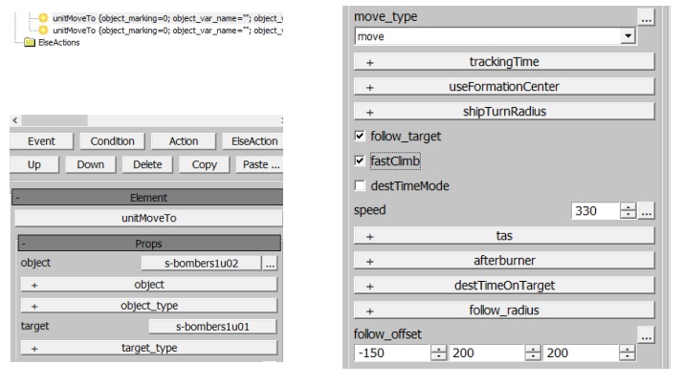Click the follow_offset middle field 200
Viewport: 682px width, 385px height.
click(x=487, y=353)
